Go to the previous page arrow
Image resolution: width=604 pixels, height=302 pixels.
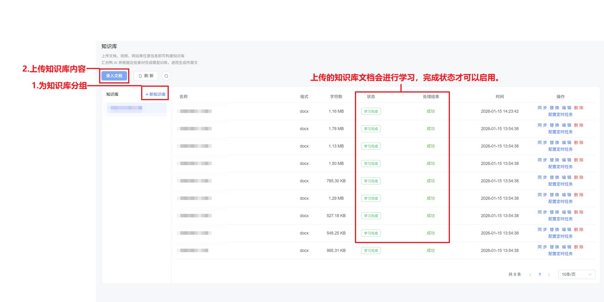[530, 275]
